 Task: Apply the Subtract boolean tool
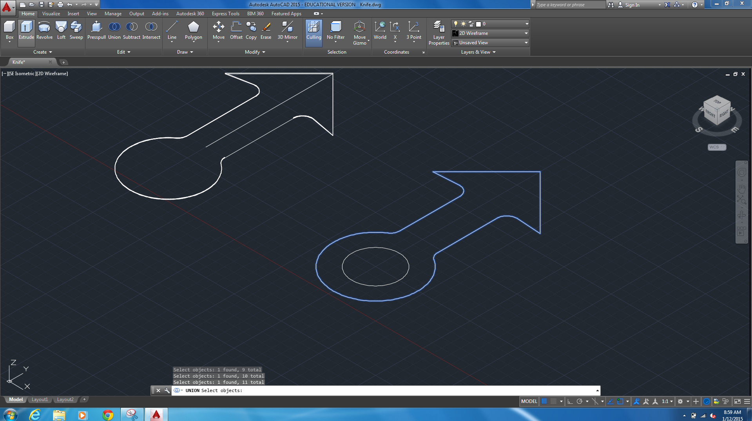[132, 31]
